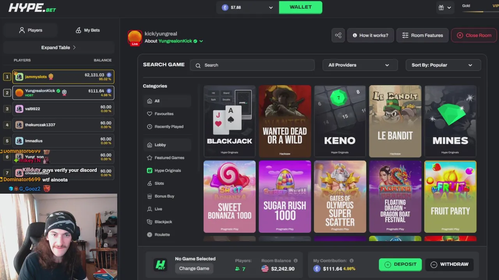The width and height of the screenshot is (499, 280).
Task: Click the game Search field
Action: [x=252, y=65]
